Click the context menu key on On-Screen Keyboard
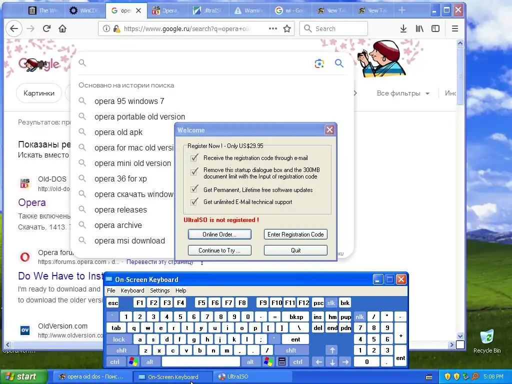Screen dimensions: 512x384 (282, 362)
